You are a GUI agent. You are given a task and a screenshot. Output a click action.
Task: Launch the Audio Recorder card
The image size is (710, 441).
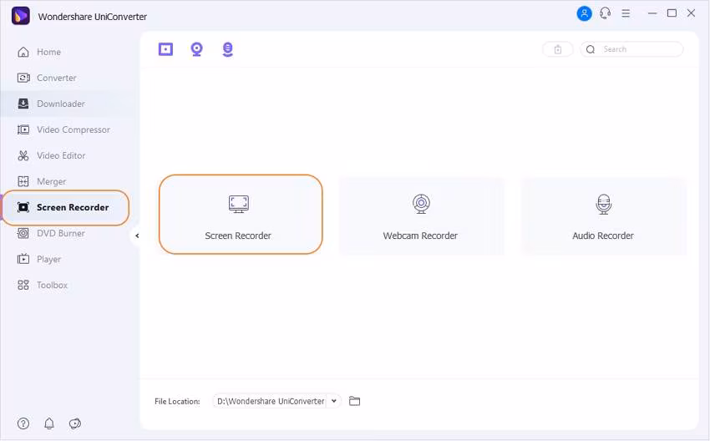(604, 216)
